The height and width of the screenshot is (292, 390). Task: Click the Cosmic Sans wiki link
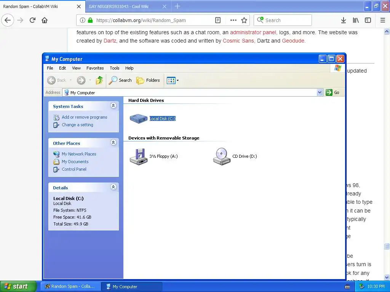tap(238, 41)
